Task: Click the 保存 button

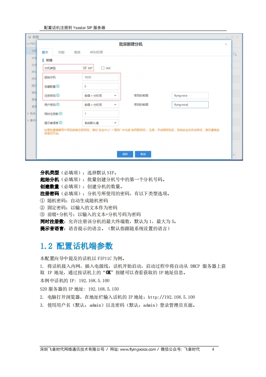Action: pos(125,154)
